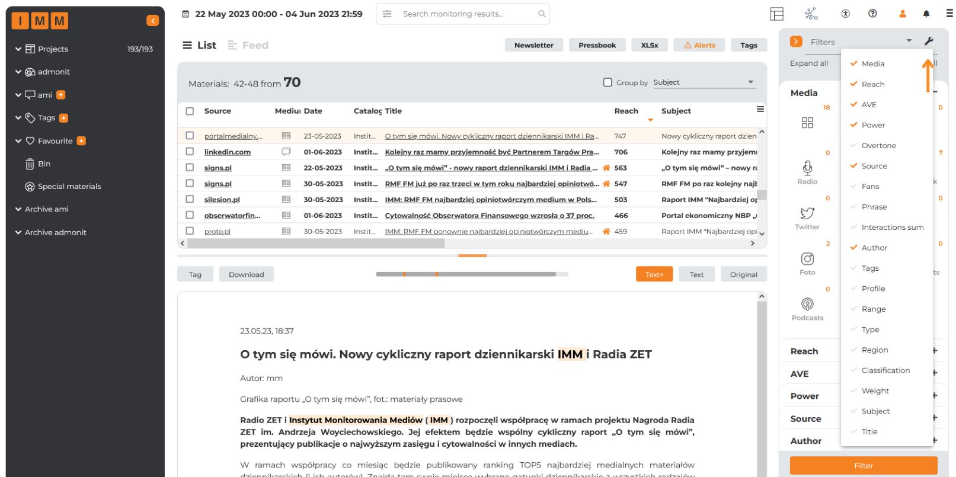Check the silesion.pl row checkbox
The height and width of the screenshot is (477, 956).
pos(190,199)
